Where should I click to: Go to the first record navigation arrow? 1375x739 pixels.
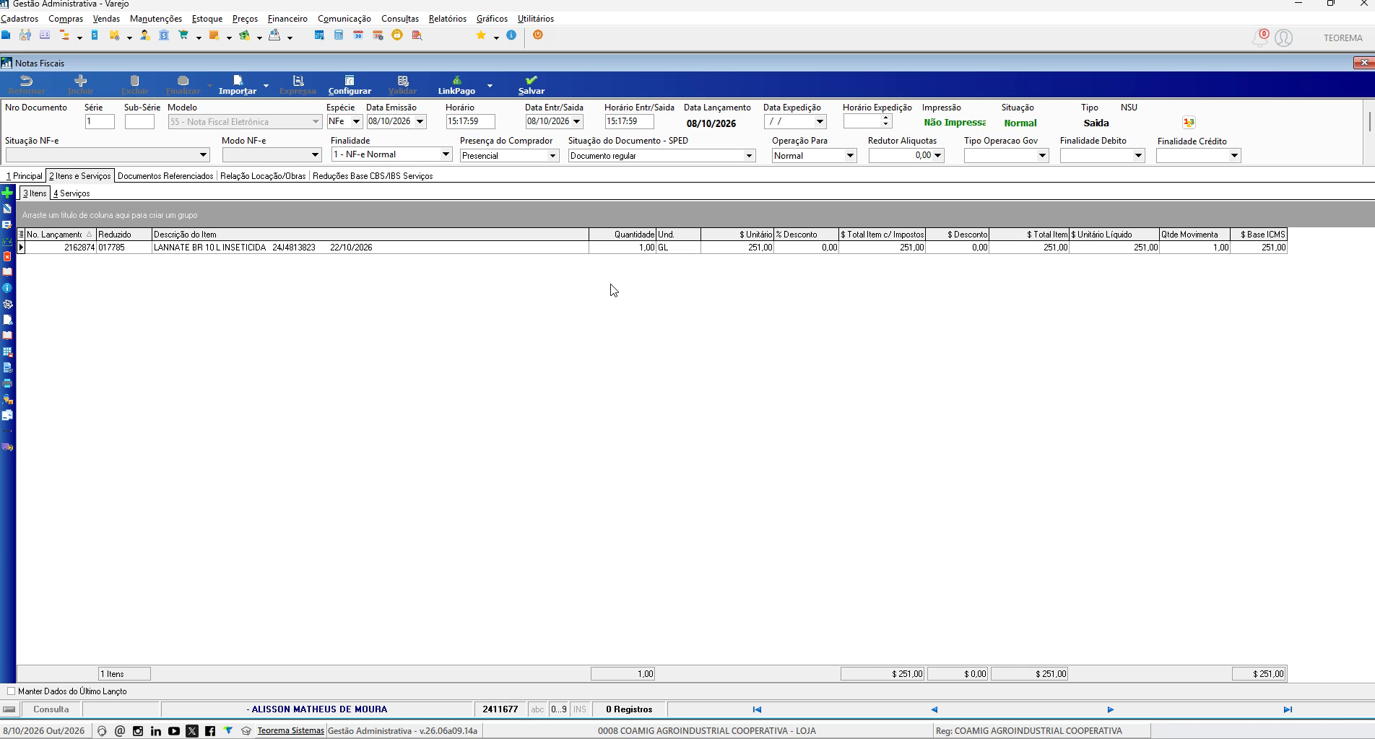757,709
